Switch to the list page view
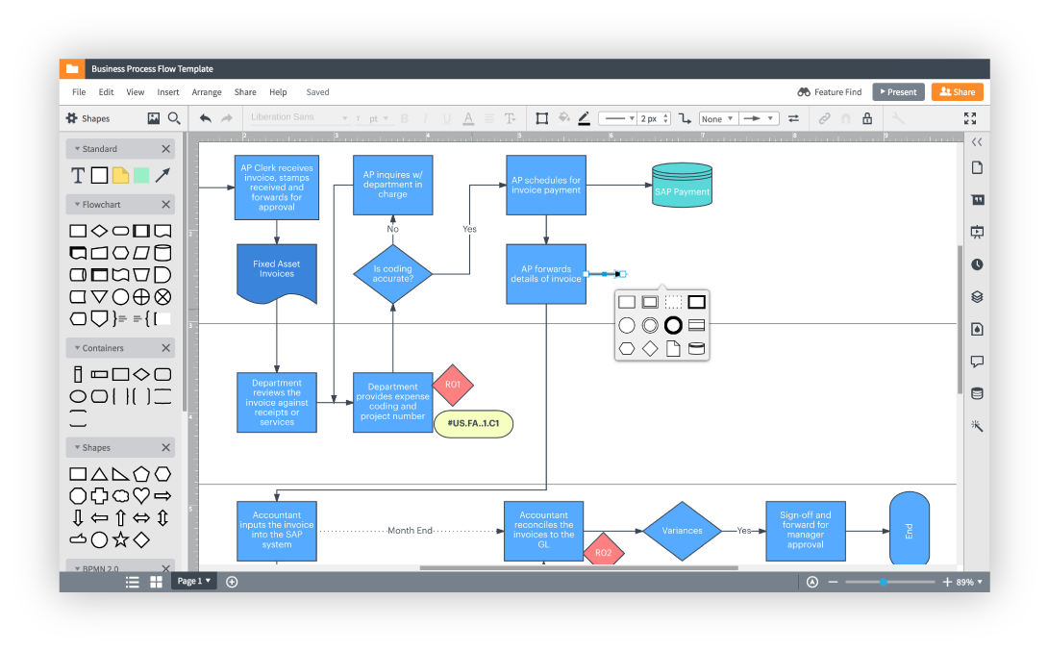 coord(133,582)
